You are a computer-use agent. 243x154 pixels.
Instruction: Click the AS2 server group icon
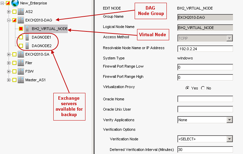pos(21,12)
